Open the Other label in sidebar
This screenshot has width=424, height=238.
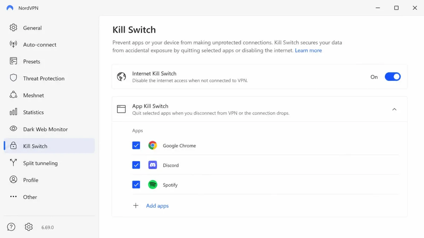(x=30, y=197)
